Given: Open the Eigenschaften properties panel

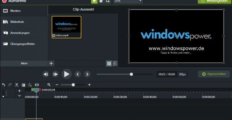Looking at the screenshot, I should (214, 74).
